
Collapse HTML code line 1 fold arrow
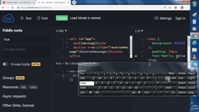(67, 39)
